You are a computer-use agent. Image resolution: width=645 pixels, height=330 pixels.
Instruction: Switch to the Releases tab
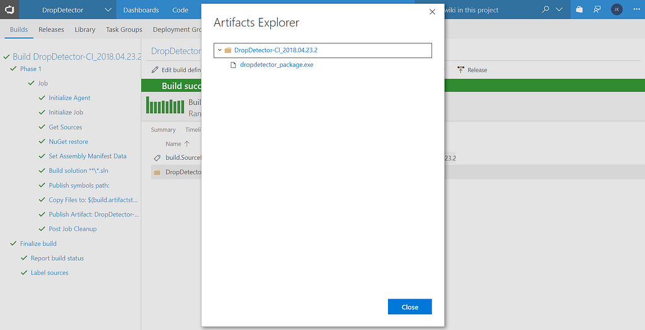click(x=51, y=30)
